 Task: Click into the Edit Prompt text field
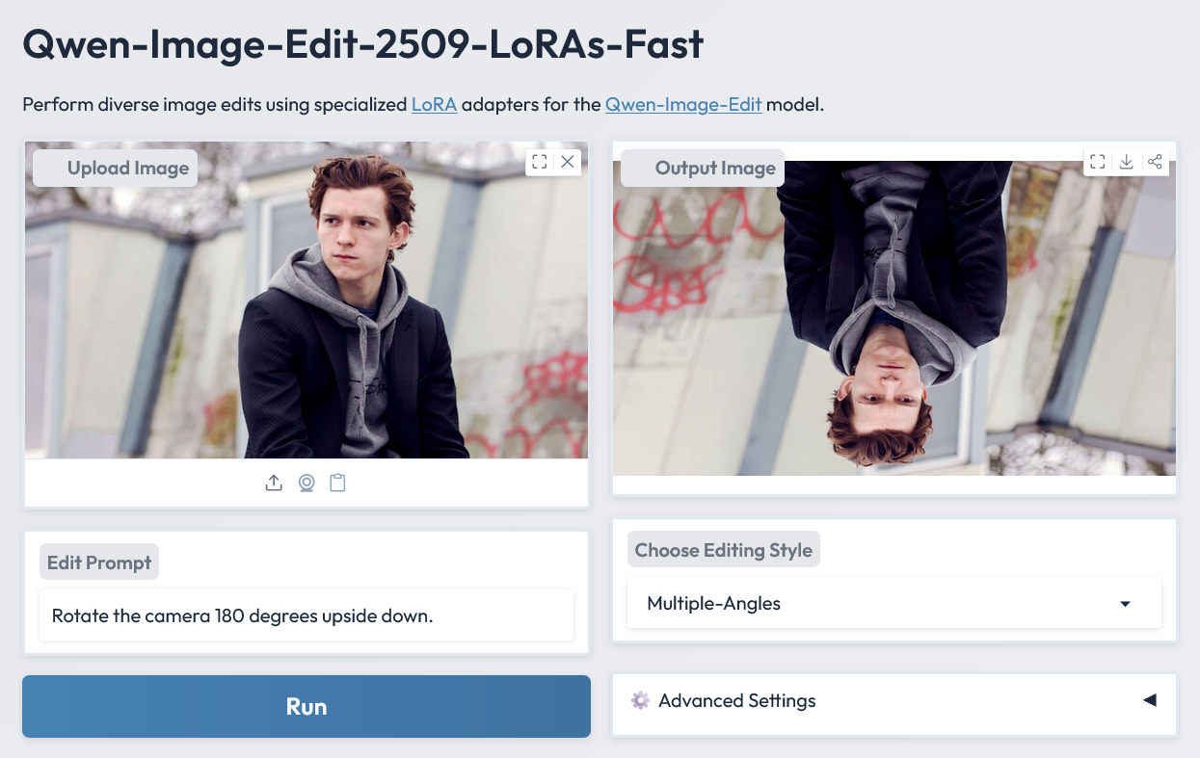point(307,615)
